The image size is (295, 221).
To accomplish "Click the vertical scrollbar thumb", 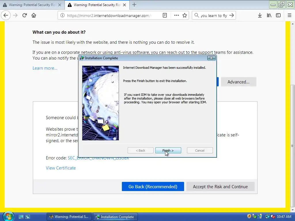I will click(293, 146).
